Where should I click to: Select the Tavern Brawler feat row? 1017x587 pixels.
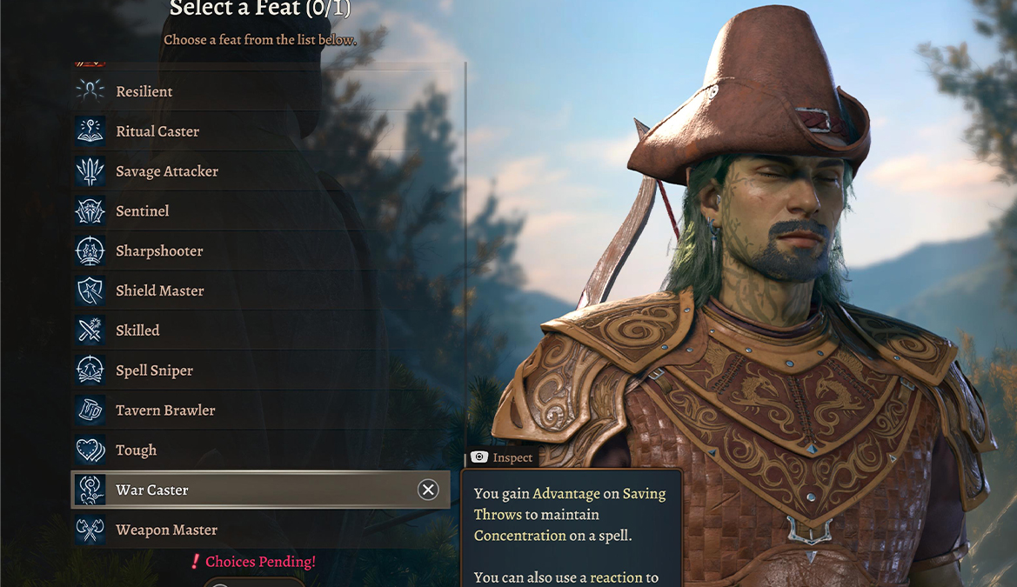coord(261,410)
